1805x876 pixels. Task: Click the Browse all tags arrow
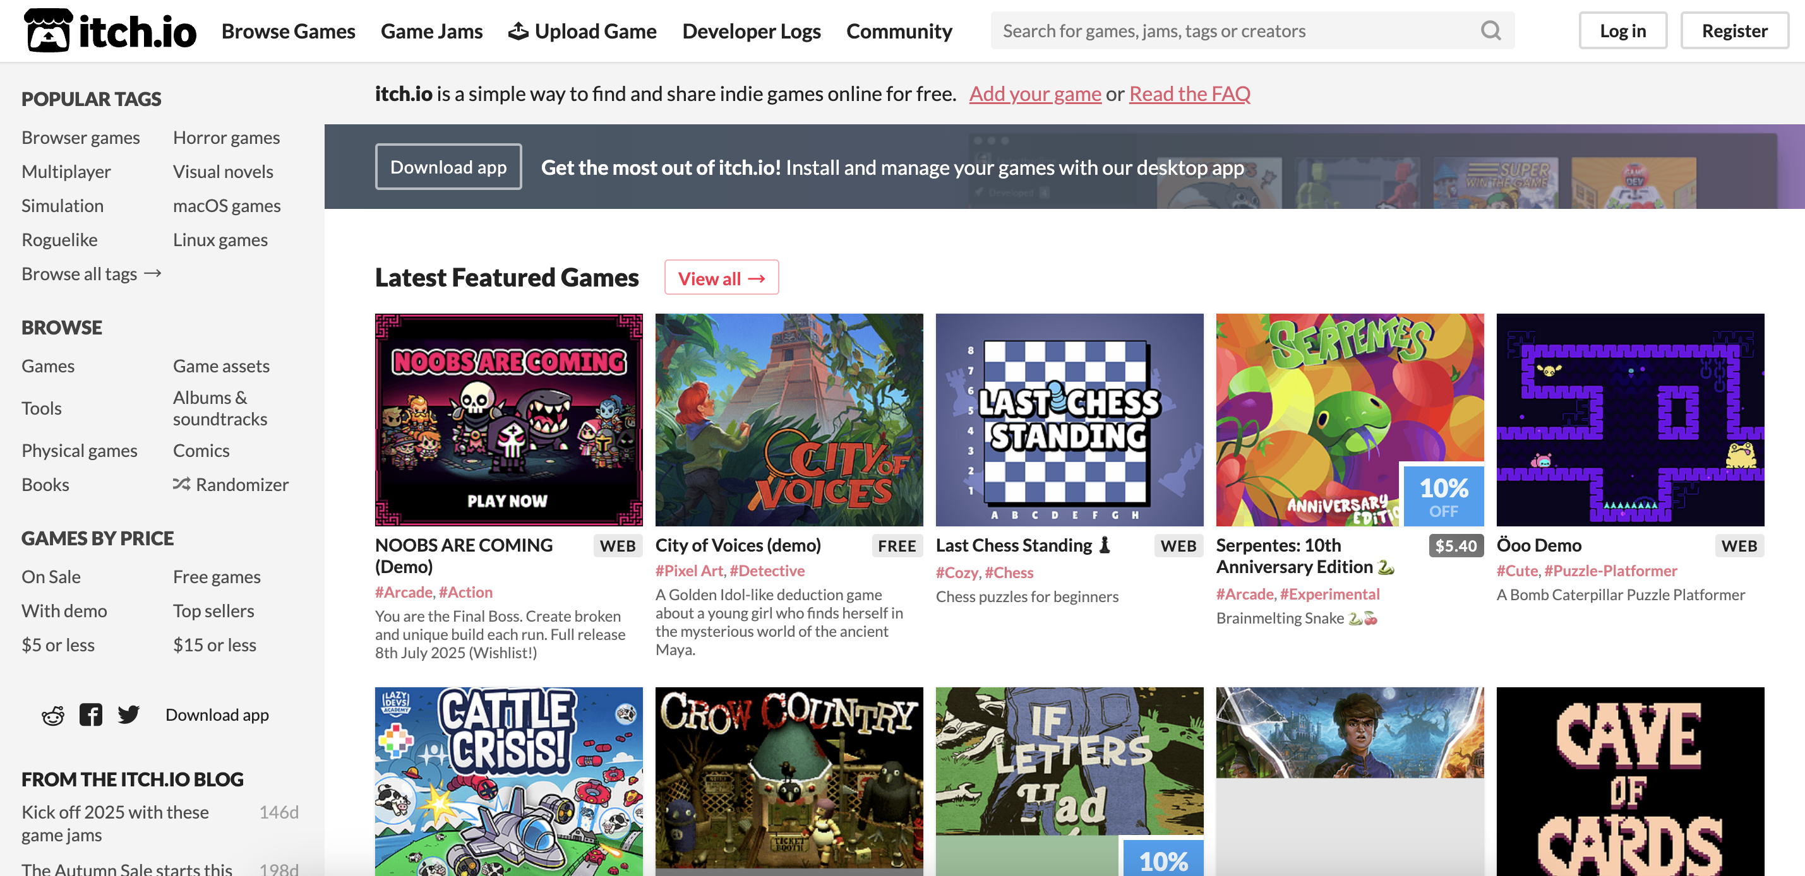[x=153, y=273]
